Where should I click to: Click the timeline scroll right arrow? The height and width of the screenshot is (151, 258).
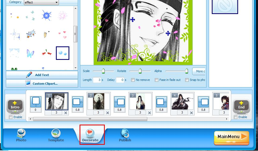227,119
